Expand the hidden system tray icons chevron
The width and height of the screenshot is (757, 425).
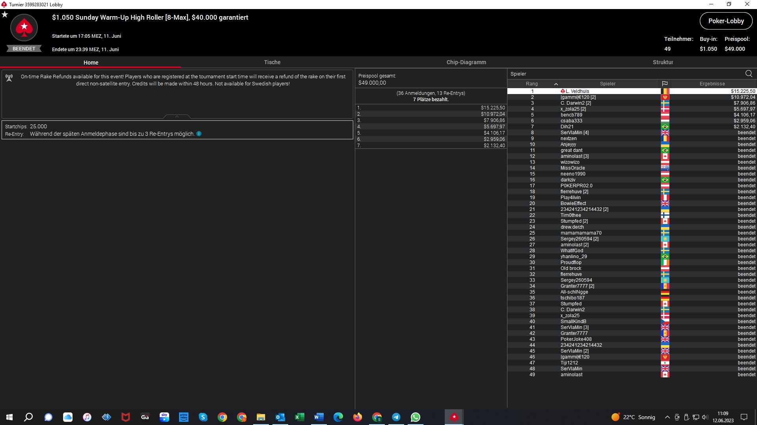[667, 417]
